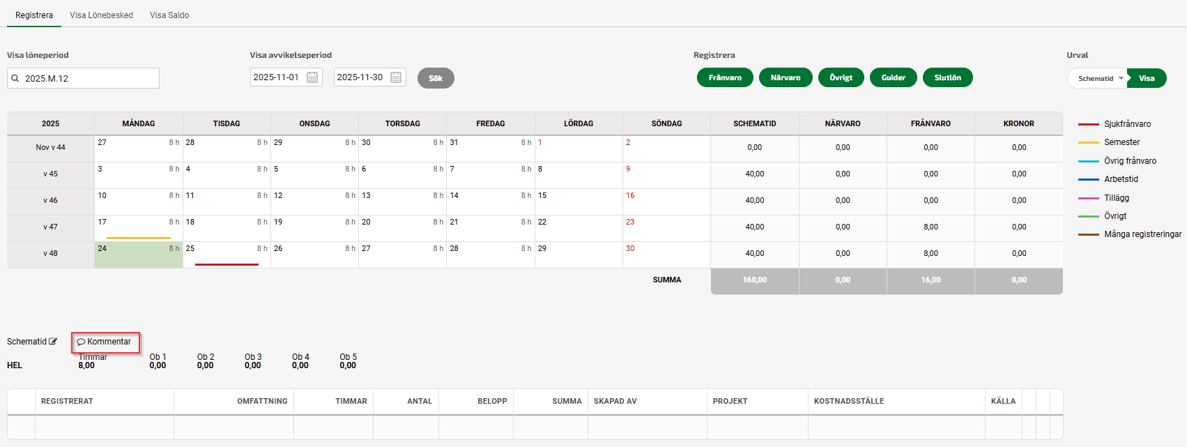Open calendar picker for end date 2025-11-30
1187x447 pixels.
point(396,77)
